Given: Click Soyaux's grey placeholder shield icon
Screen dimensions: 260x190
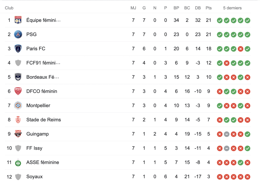Looking at the screenshot, I should click(18, 177).
